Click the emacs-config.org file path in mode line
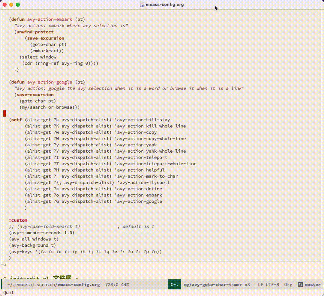324x296 pixels. coord(53,285)
